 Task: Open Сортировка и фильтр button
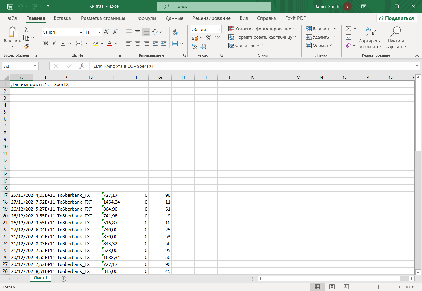click(371, 37)
